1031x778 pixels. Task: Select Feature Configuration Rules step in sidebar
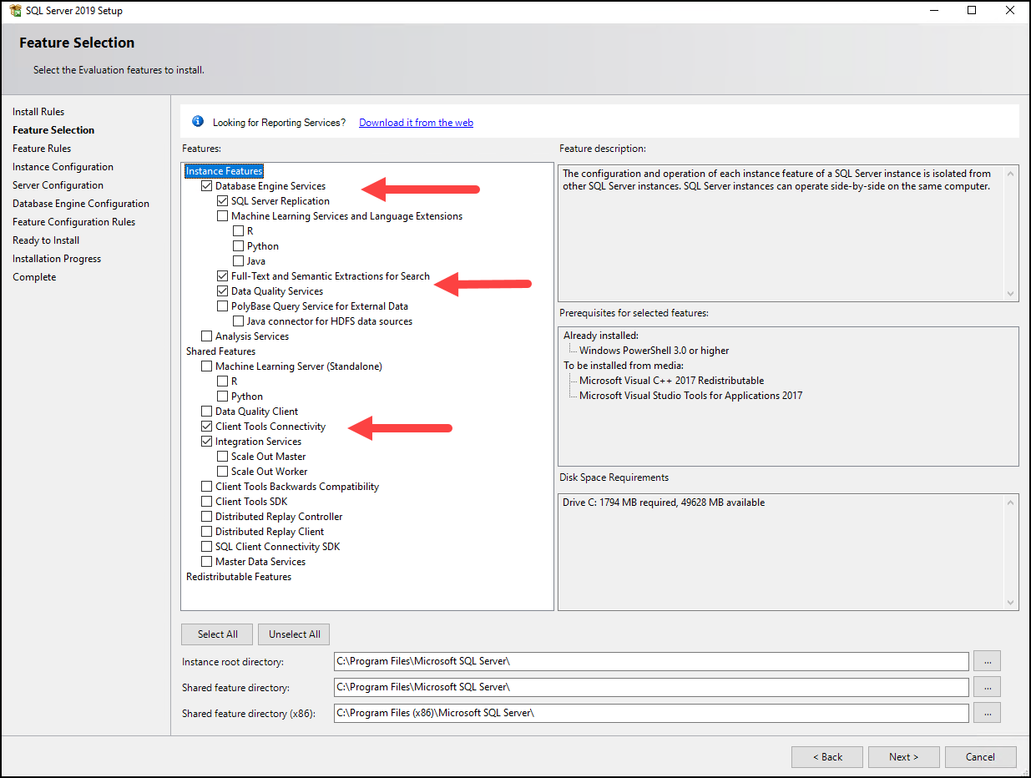coord(73,222)
